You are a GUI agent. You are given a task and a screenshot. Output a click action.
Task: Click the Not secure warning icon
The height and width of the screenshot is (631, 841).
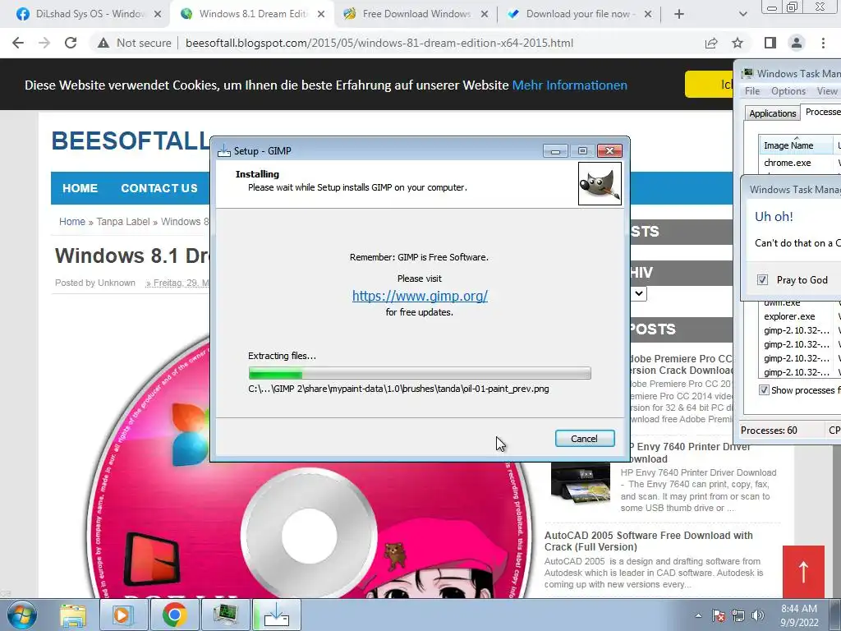103,43
